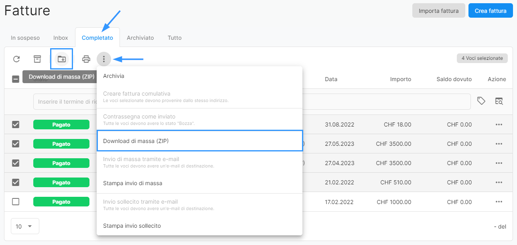Click the archive box toolbar icon

point(37,59)
